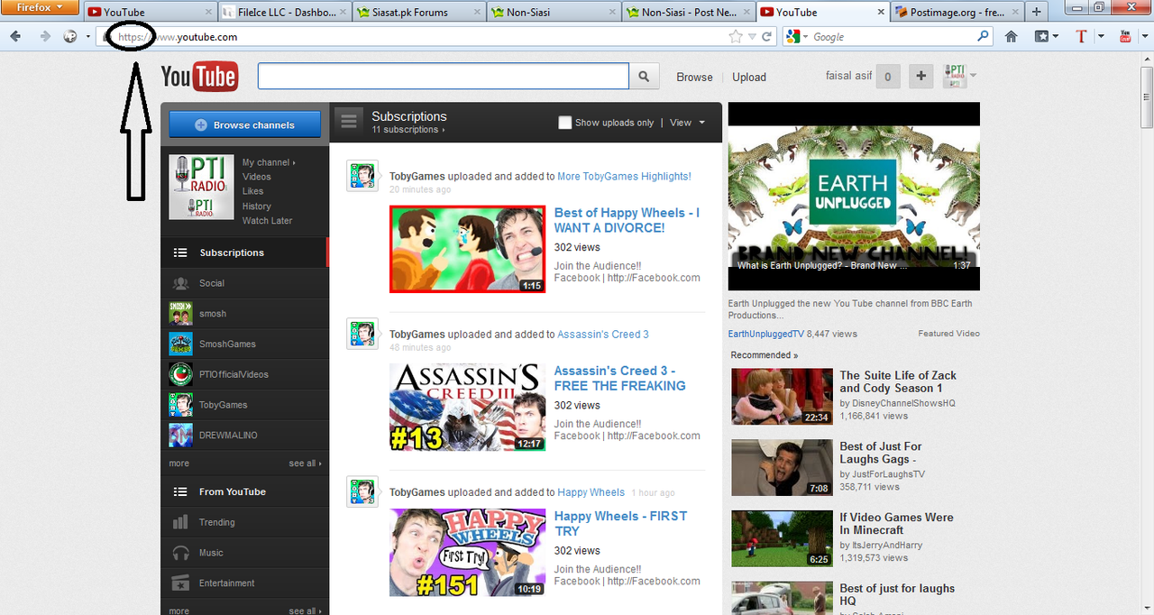Click the YouTube search input field
1154x615 pixels.
click(x=443, y=77)
